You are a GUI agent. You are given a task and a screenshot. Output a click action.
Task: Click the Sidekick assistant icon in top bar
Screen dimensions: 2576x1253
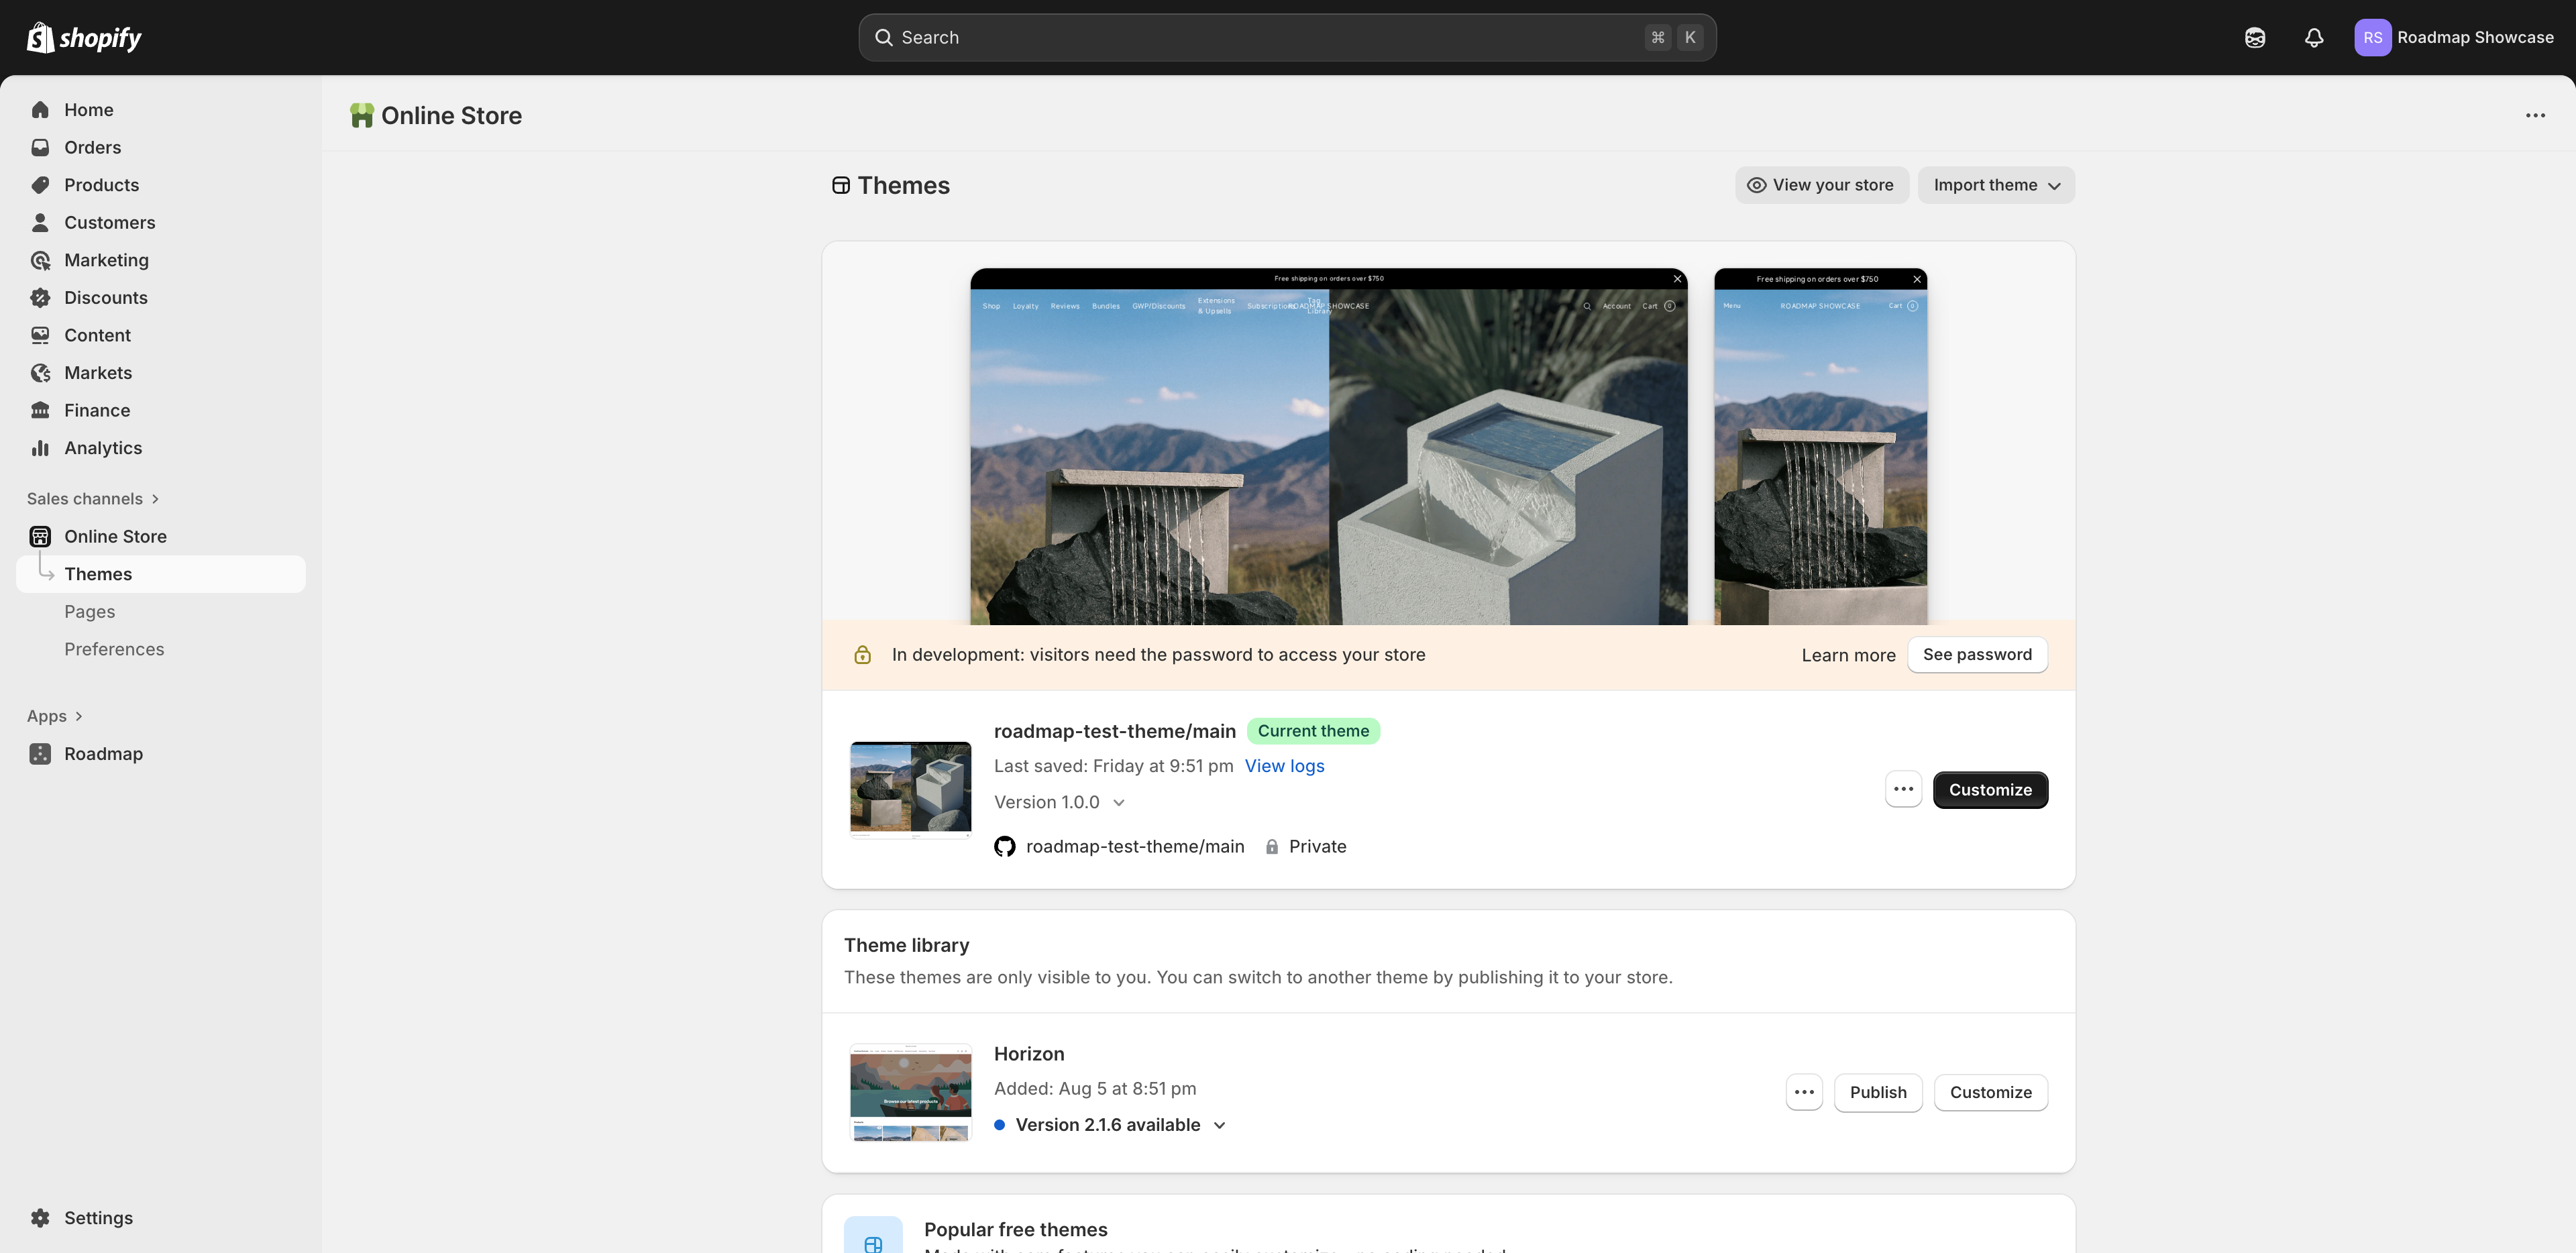pos(2254,38)
